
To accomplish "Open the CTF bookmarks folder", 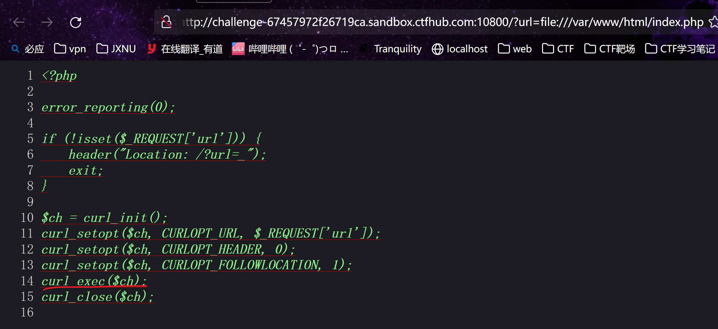I will tap(558, 49).
